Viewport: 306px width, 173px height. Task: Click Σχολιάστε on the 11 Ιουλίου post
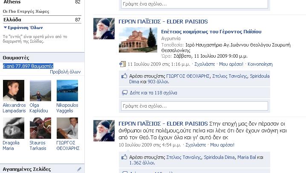pyautogui.click(x=205, y=64)
